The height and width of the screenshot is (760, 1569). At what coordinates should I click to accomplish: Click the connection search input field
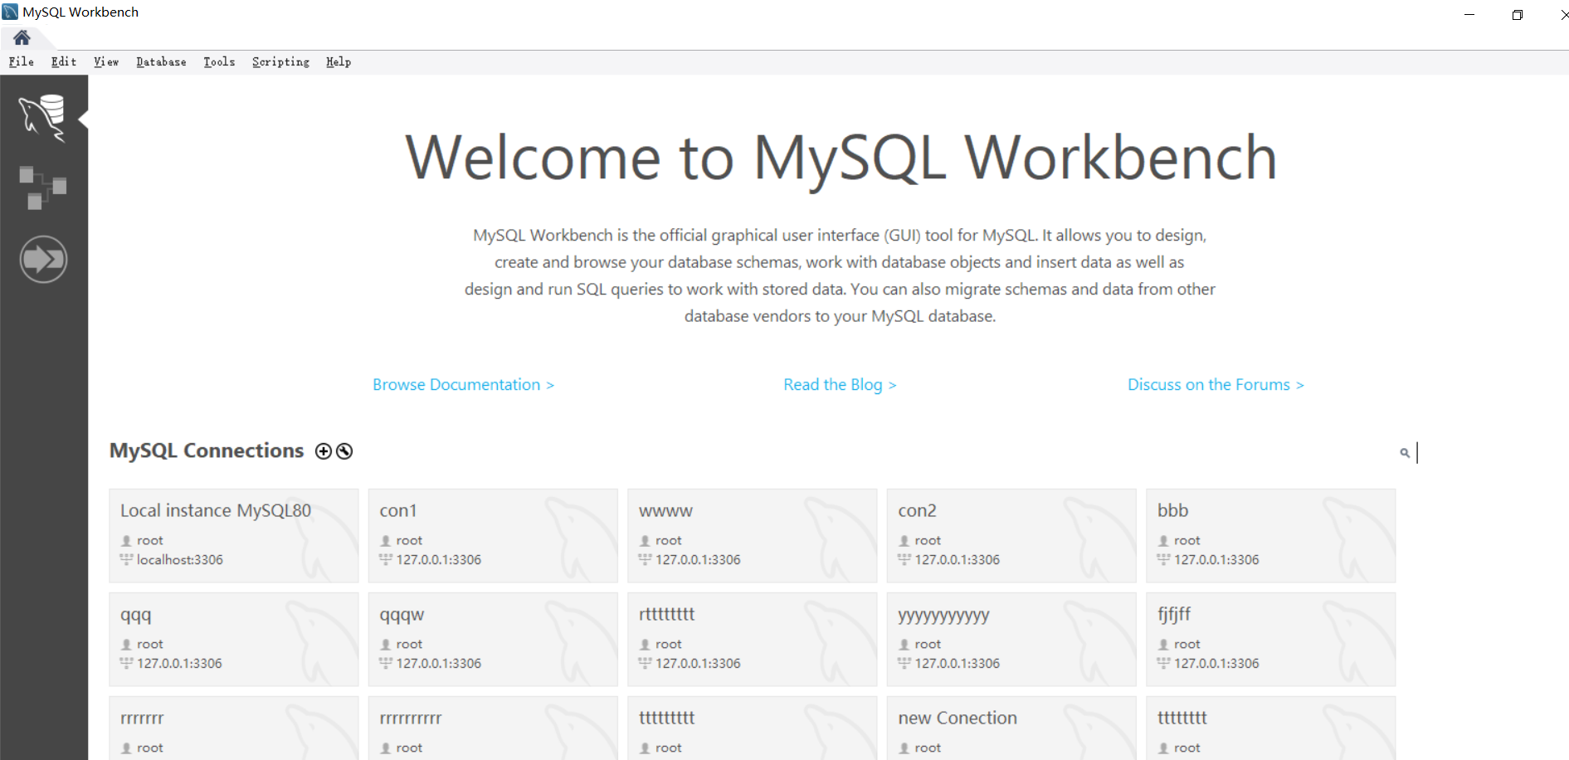point(1460,453)
